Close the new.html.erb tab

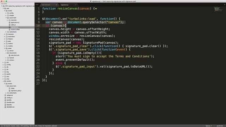pos(56,5)
